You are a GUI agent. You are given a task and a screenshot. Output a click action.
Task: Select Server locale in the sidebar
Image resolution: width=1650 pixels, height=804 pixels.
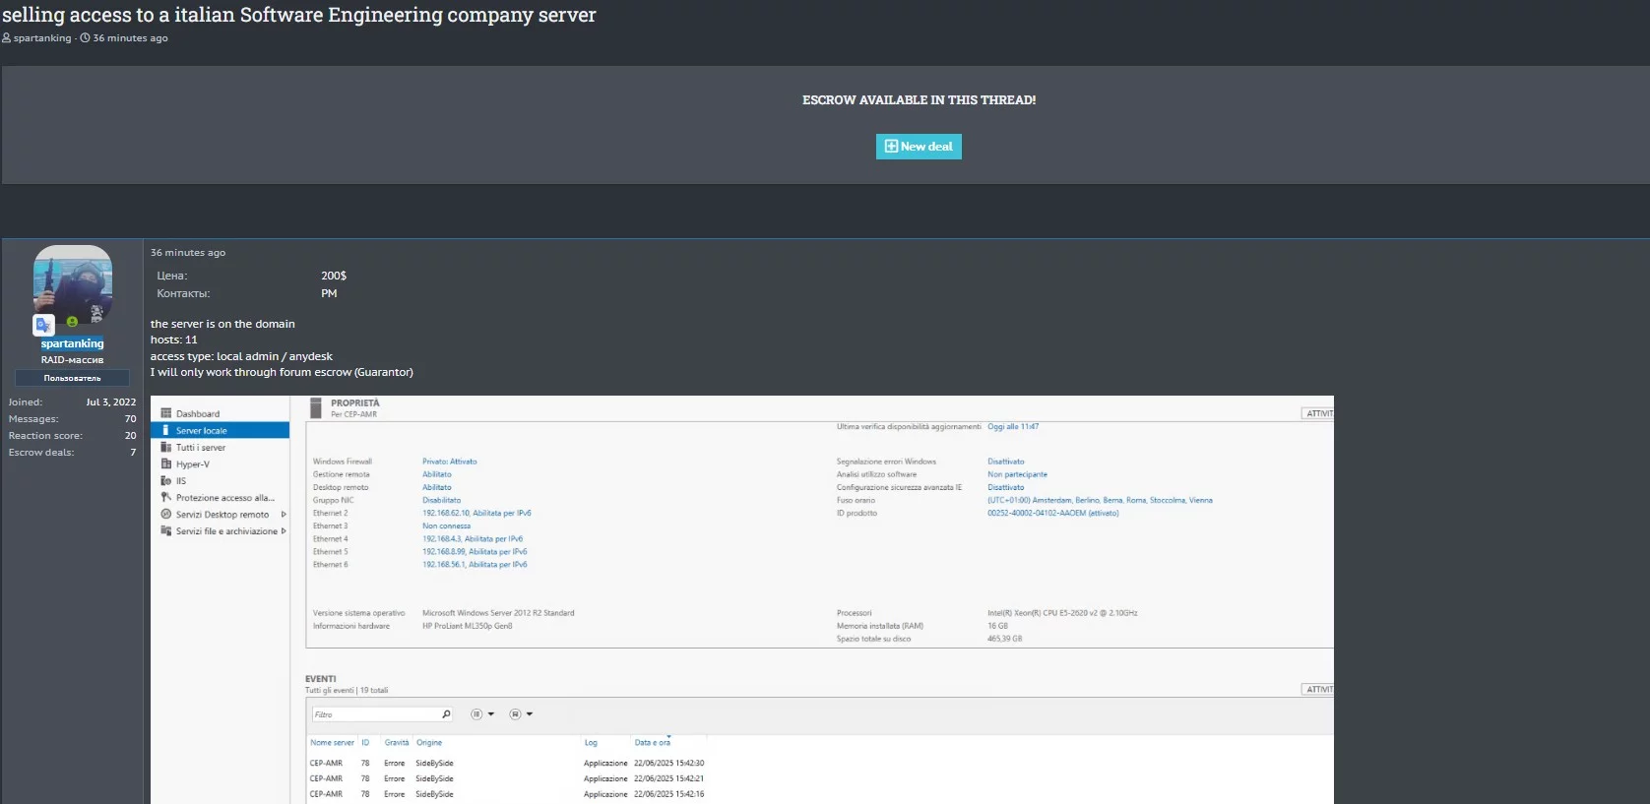coord(201,431)
